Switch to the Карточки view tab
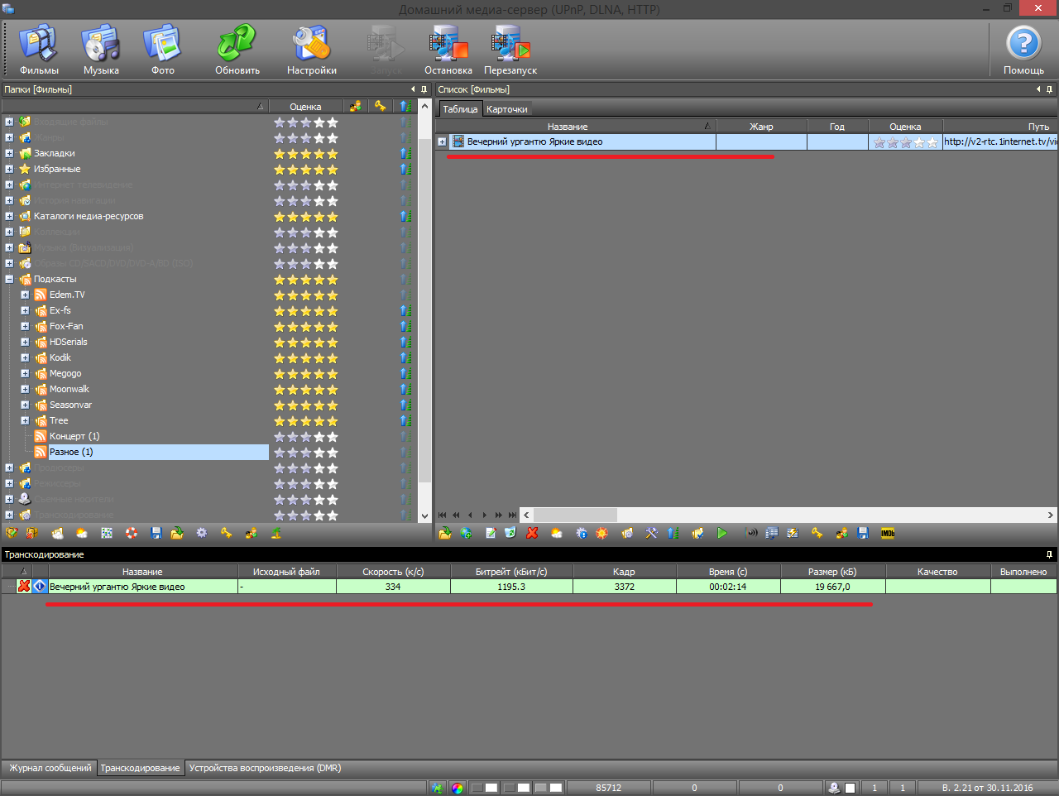Viewport: 1059px width, 796px height. 506,109
